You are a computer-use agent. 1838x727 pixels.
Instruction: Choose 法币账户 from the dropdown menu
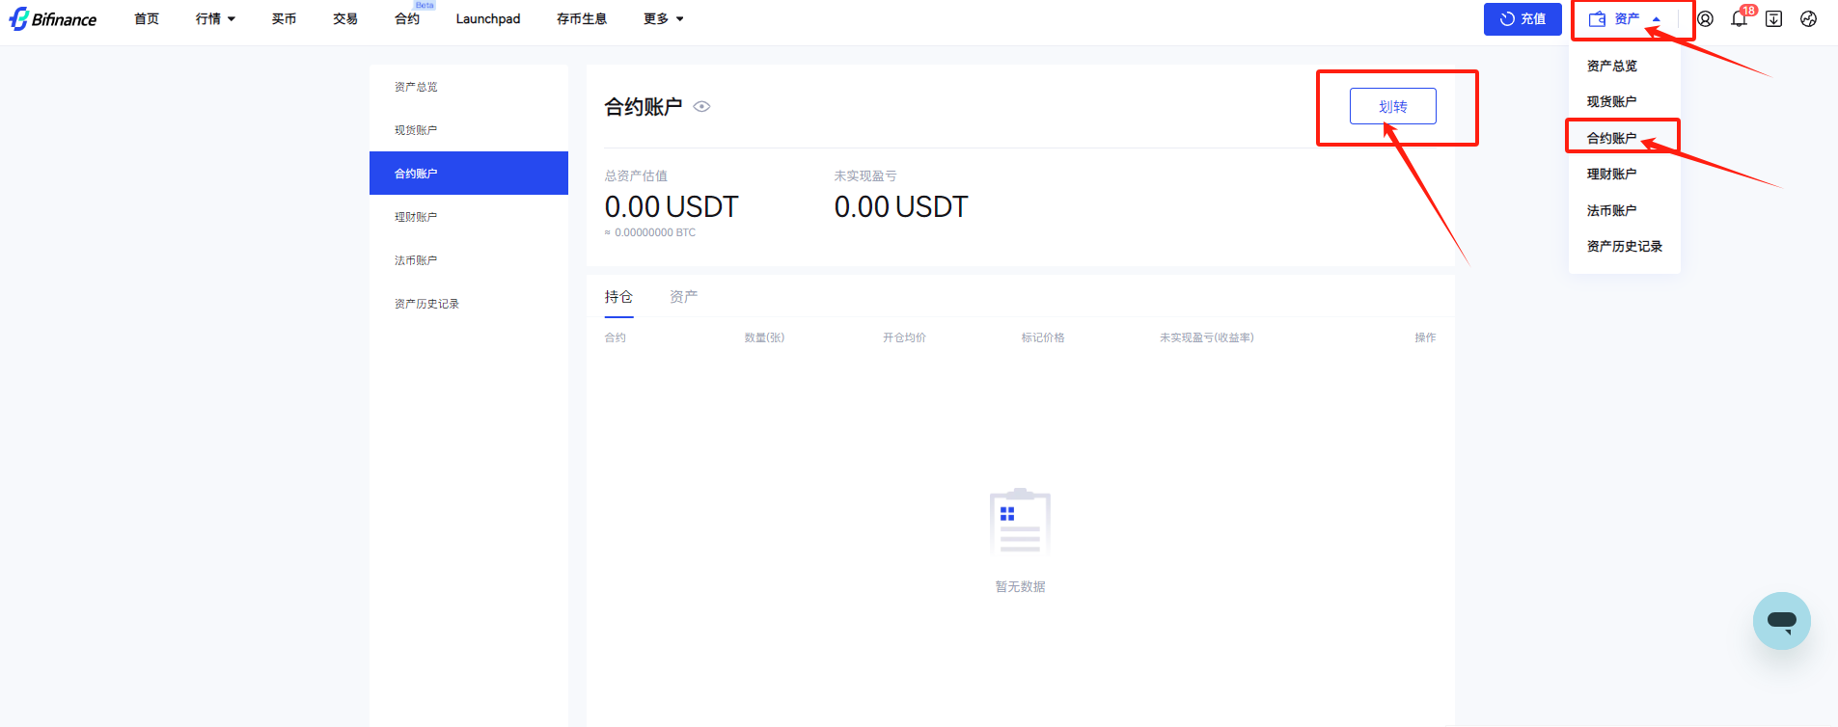tap(1611, 210)
